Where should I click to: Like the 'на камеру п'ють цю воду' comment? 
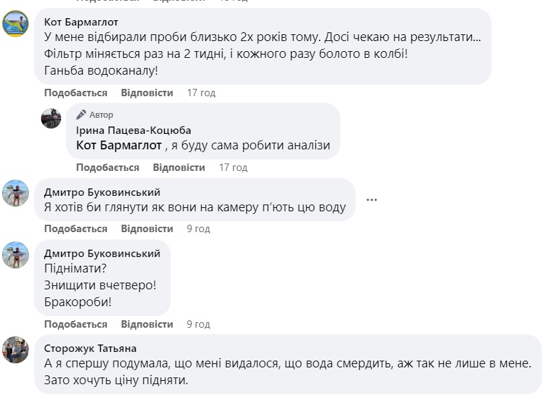pyautogui.click(x=75, y=229)
